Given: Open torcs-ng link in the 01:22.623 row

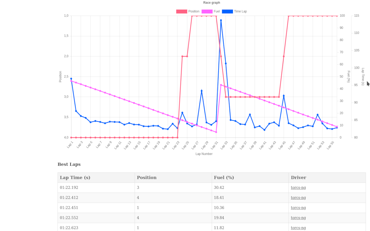Looking at the screenshot, I should (x=298, y=228).
